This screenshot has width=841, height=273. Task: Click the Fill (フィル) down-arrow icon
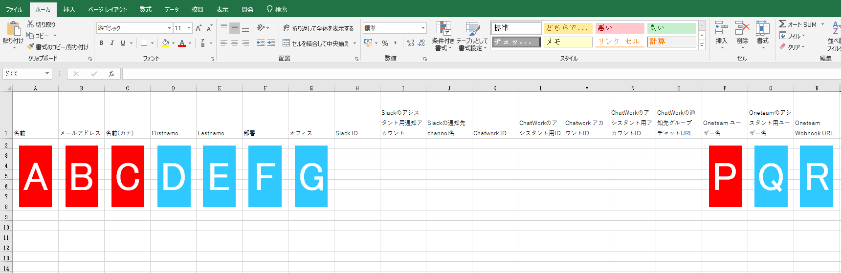pyautogui.click(x=783, y=36)
